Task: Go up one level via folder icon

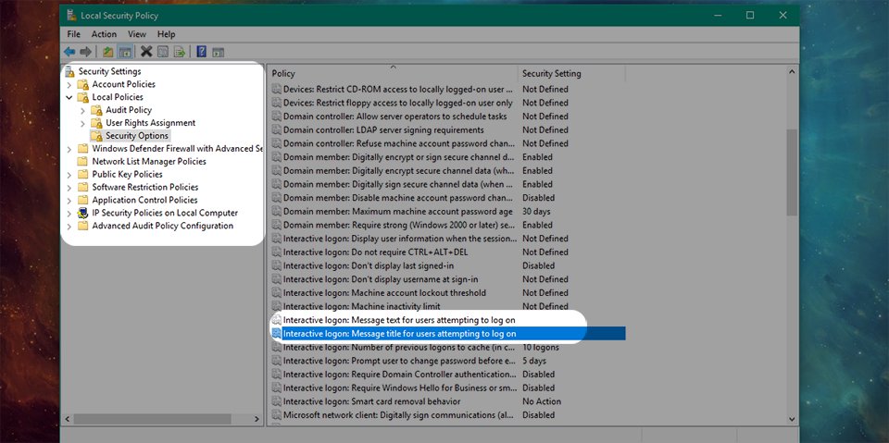Action: [x=107, y=52]
